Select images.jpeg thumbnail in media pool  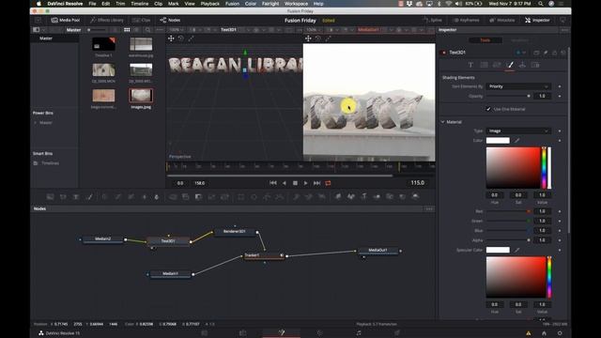(141, 96)
